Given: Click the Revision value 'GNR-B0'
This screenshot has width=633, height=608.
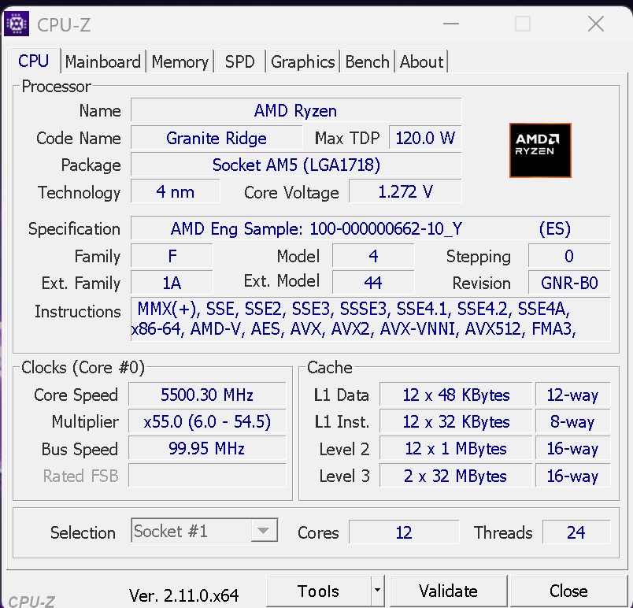Looking at the screenshot, I should [x=569, y=283].
